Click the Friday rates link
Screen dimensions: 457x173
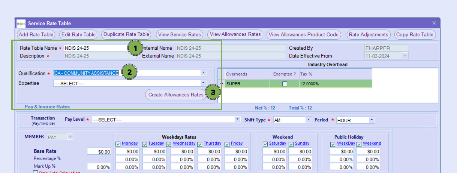pos(237,143)
